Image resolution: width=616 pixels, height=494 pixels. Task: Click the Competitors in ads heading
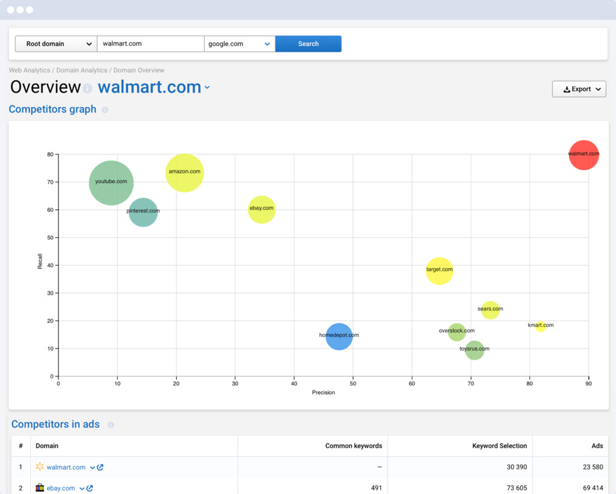[x=55, y=424]
